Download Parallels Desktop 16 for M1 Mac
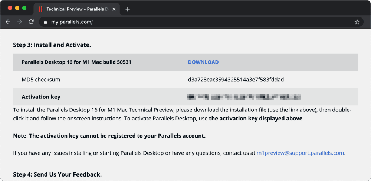Viewport: 371px width, 181px height. tap(203, 62)
